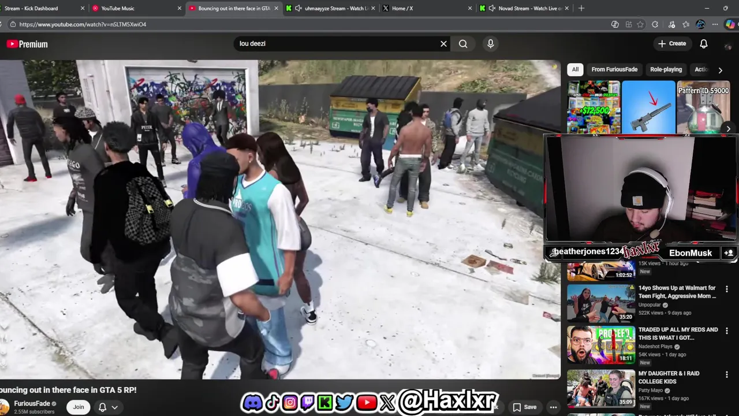This screenshot has width=739, height=416.
Task: Open more actions below the video
Action: [553, 407]
